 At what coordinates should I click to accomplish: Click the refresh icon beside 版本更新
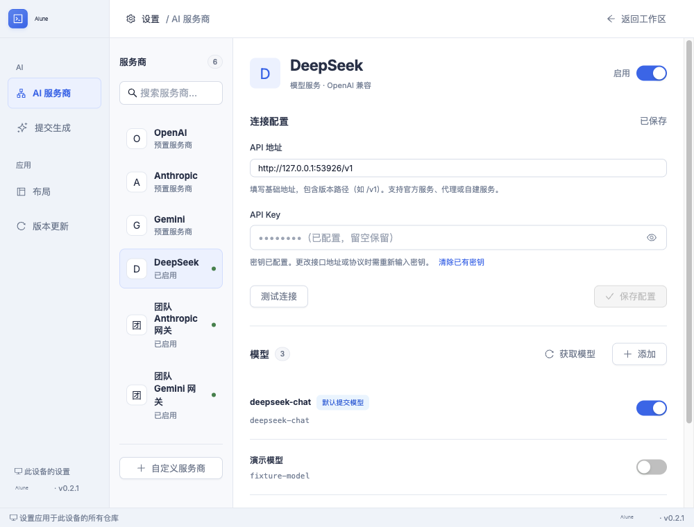pyautogui.click(x=21, y=226)
